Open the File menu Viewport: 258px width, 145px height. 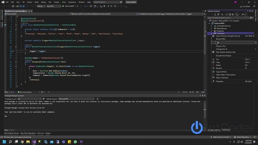7,2
